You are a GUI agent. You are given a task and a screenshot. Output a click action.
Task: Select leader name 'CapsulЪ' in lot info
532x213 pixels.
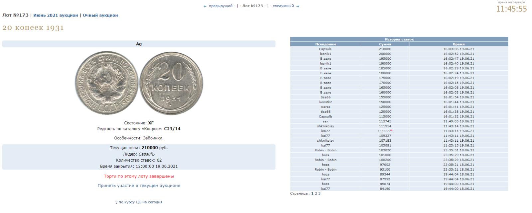coord(147,154)
